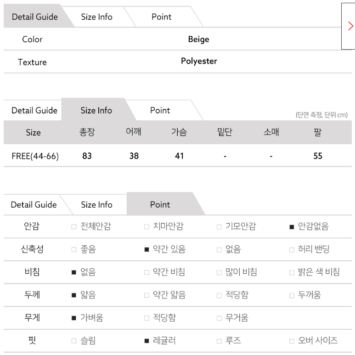Viewport: 355px width, 355px height.
Task: Check the 치마안감 checkbox
Action: point(147,226)
